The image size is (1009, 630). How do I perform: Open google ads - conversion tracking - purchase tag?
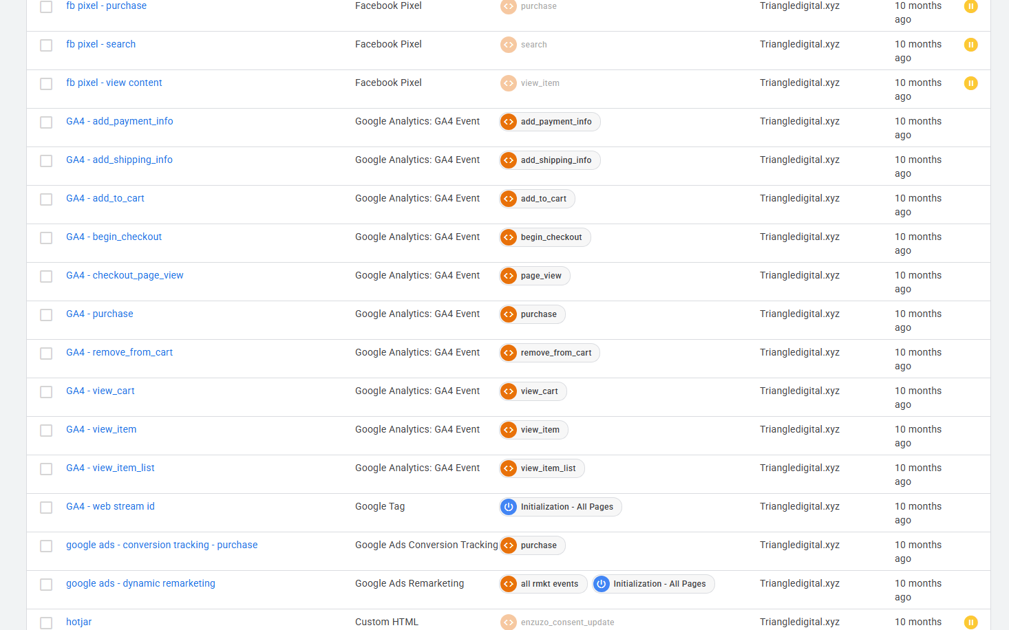[162, 545]
